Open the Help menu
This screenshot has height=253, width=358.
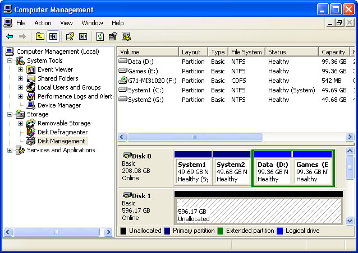[x=118, y=23]
